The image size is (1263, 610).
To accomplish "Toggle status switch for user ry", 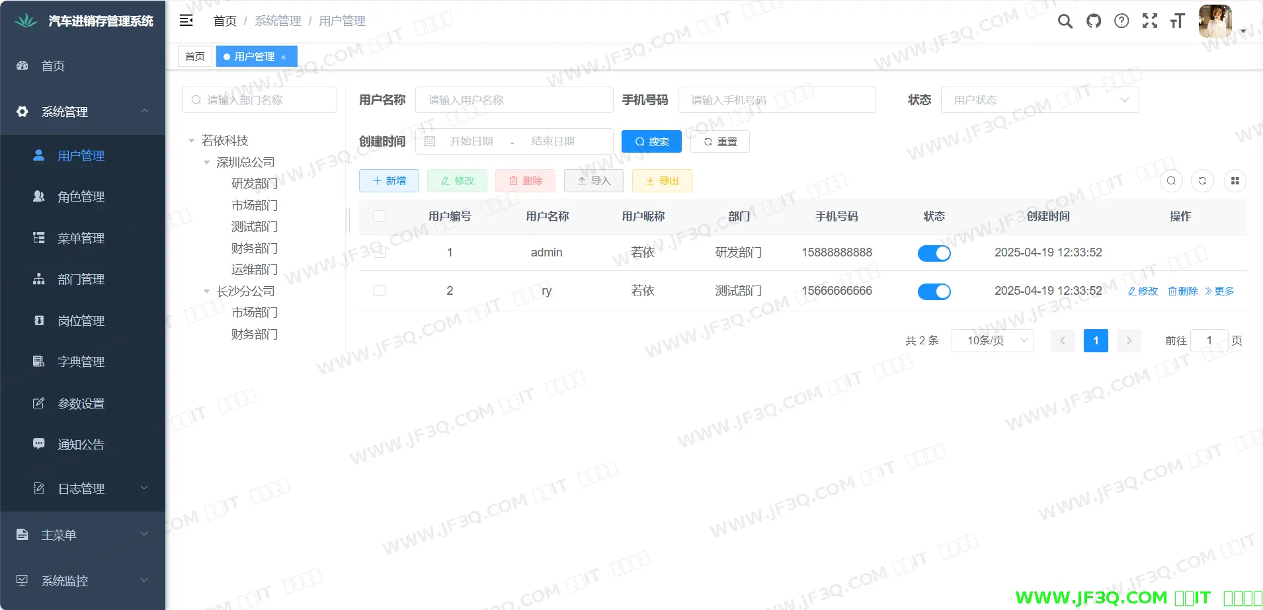I will point(934,291).
